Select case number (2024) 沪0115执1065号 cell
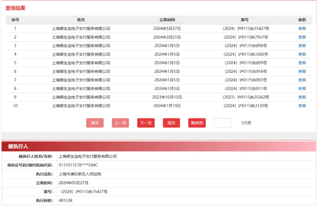 (246, 54)
